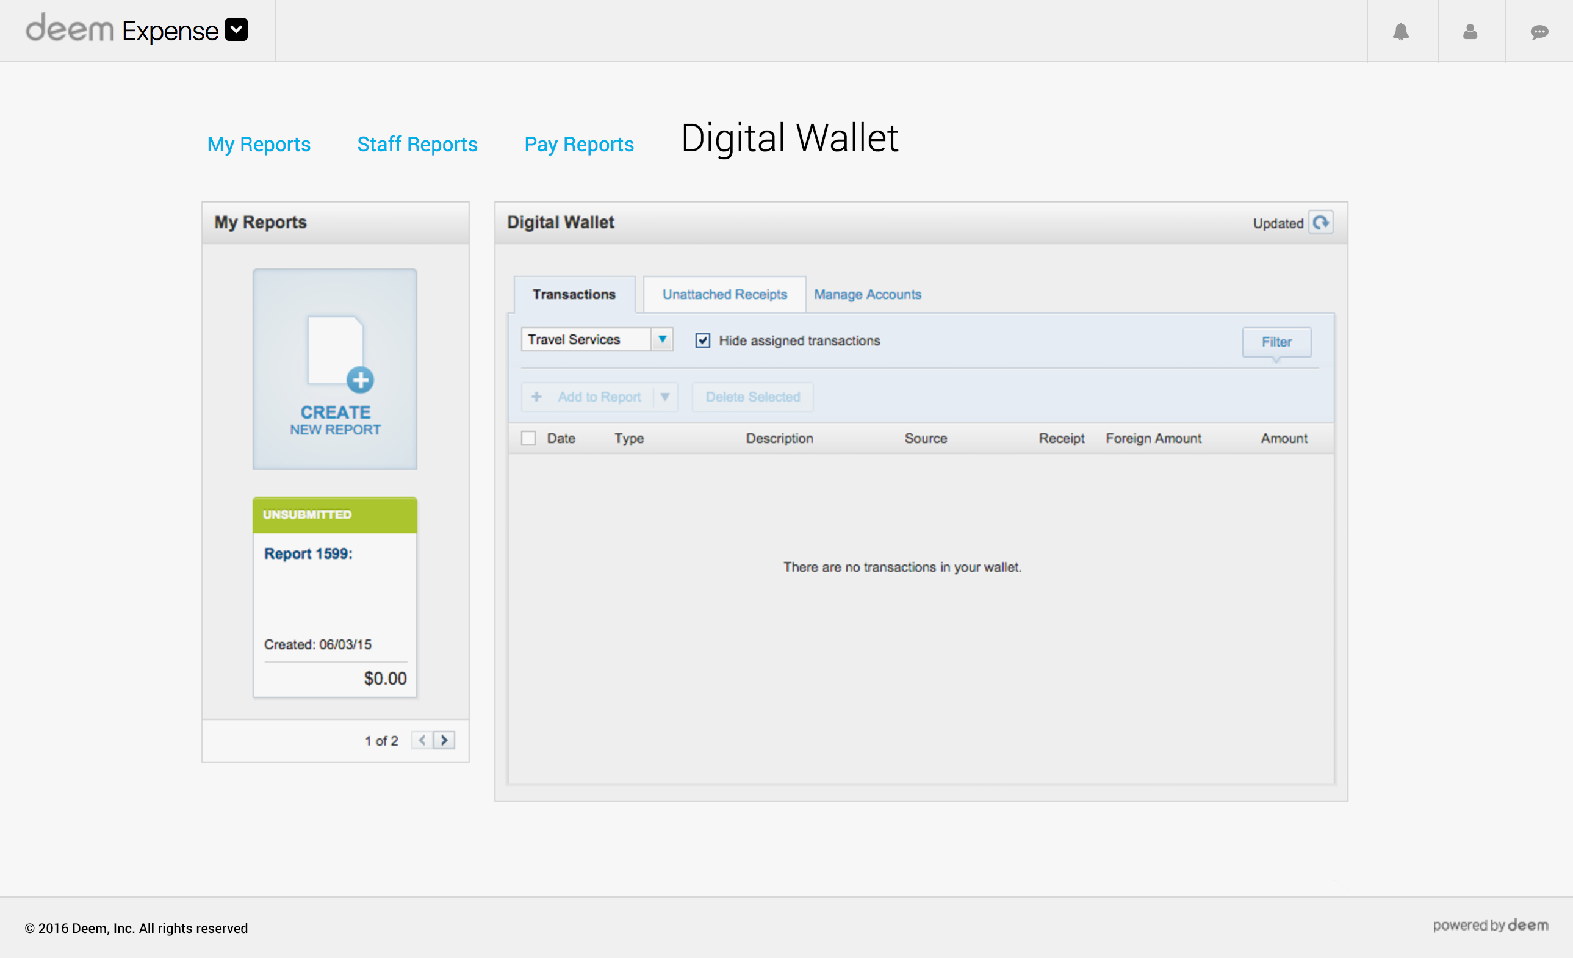Click the $0.00 report total

pyautogui.click(x=385, y=679)
